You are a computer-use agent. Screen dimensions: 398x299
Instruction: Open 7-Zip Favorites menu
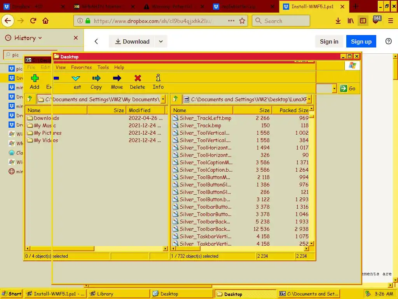click(x=81, y=67)
